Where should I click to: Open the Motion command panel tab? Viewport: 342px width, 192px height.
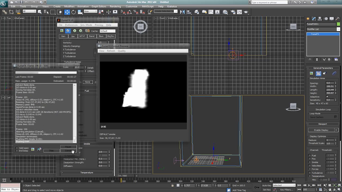[x=326, y=18]
